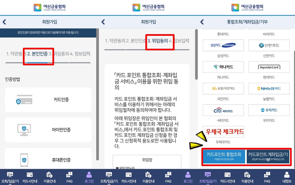The height and width of the screenshot is (185, 295).
Task: Click left screen vertical scrollbar
Action: (98, 94)
